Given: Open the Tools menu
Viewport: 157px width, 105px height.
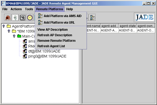Looking at the screenshot, I should click(x=29, y=9).
